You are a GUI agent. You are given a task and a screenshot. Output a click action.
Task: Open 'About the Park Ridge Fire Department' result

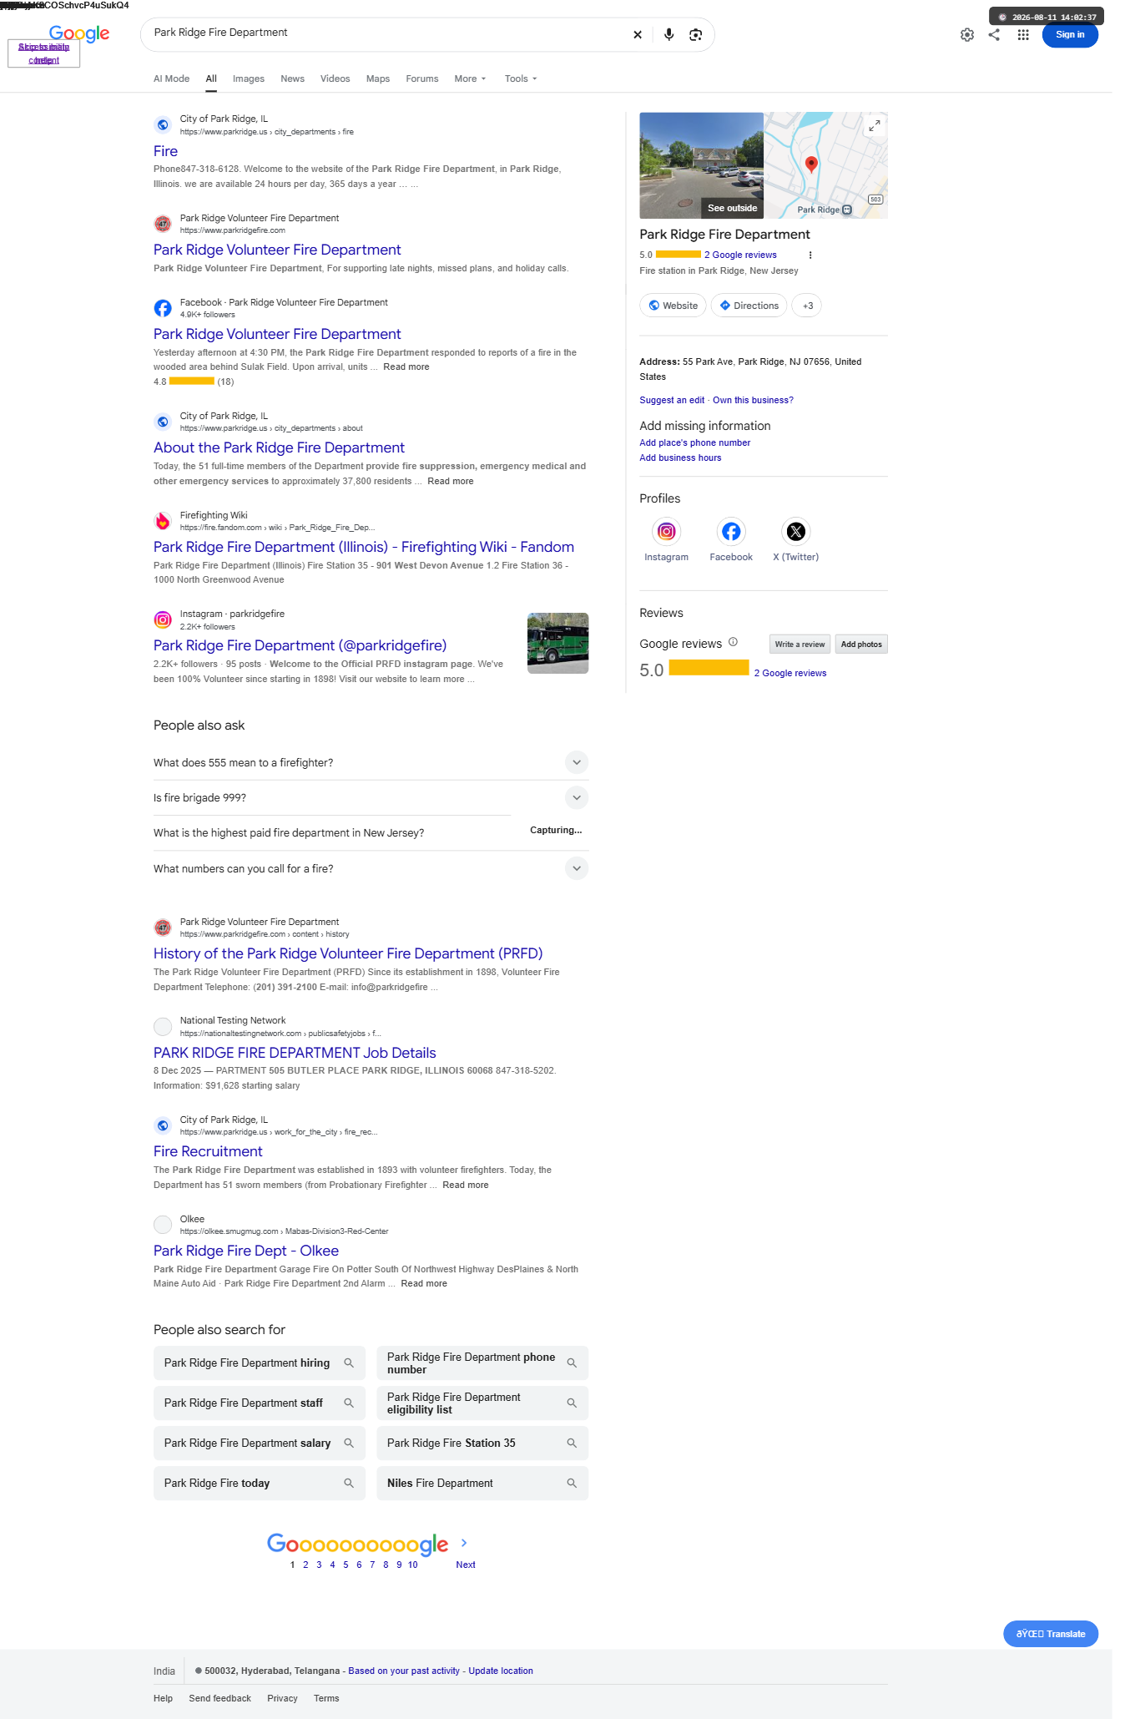coord(279,447)
